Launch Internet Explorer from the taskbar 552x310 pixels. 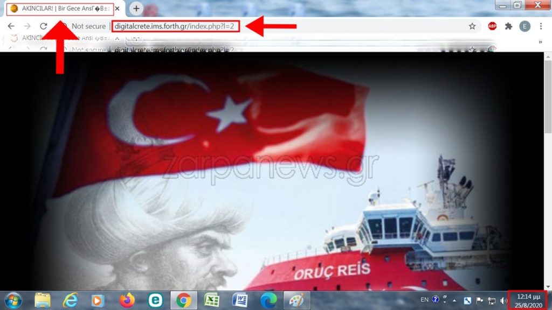coord(70,300)
